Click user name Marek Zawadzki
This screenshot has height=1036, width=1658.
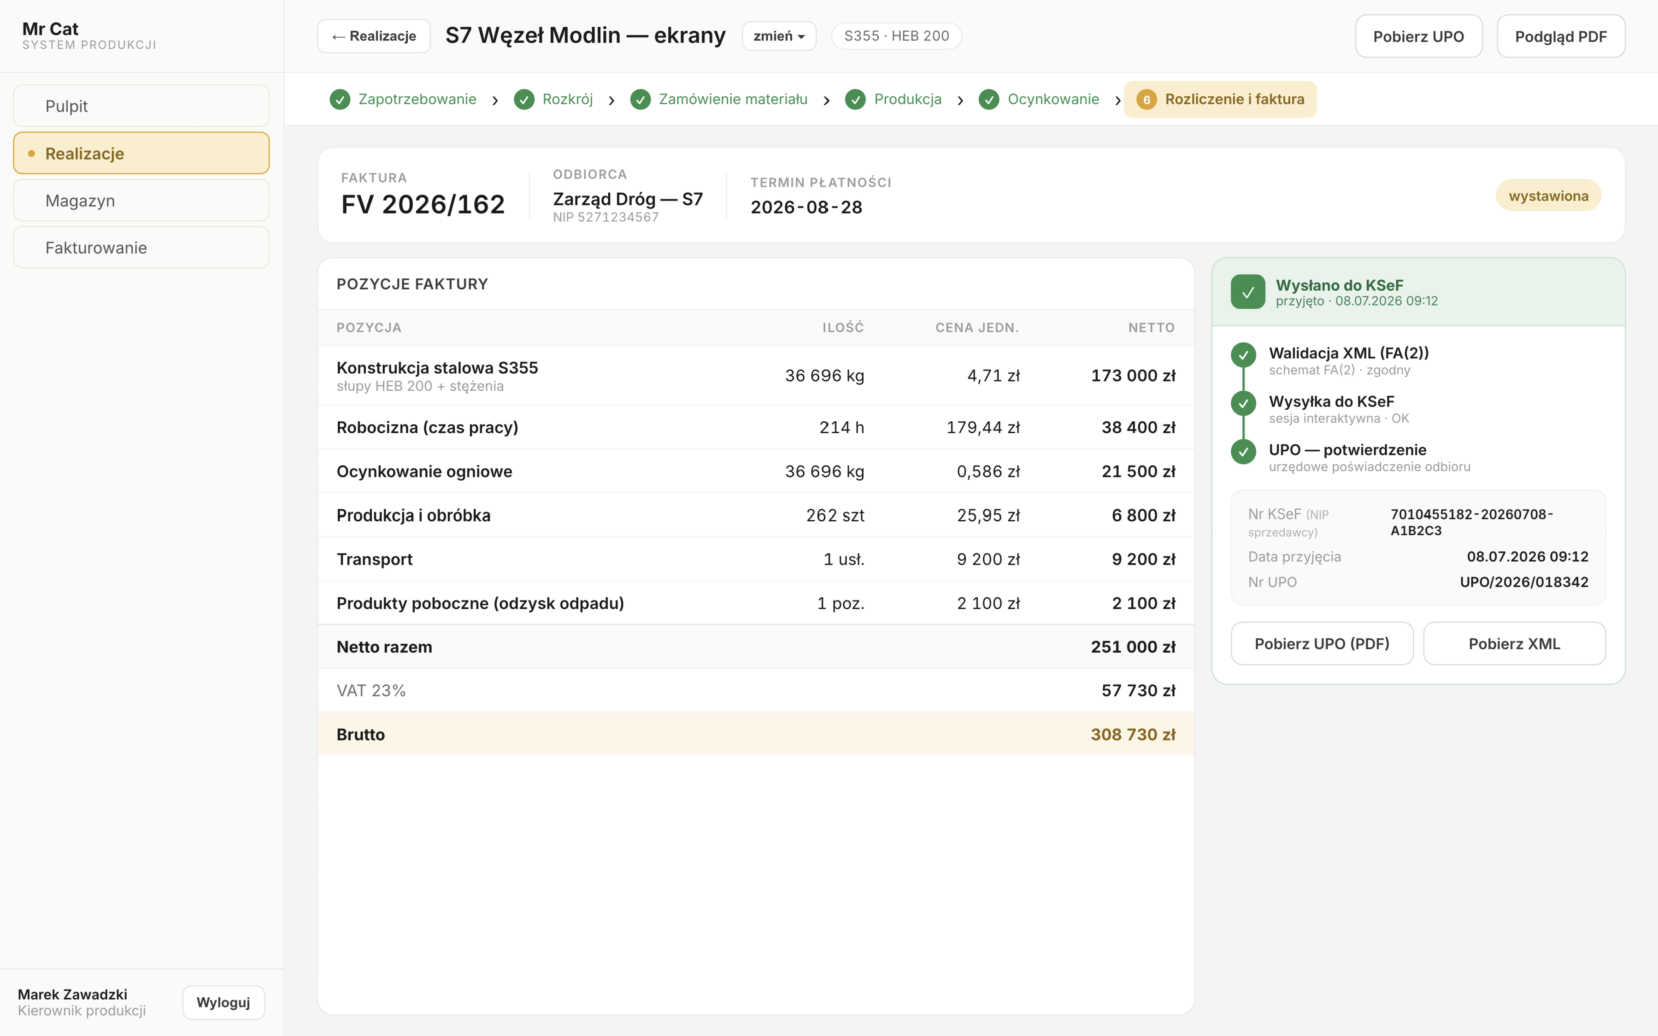(x=73, y=994)
